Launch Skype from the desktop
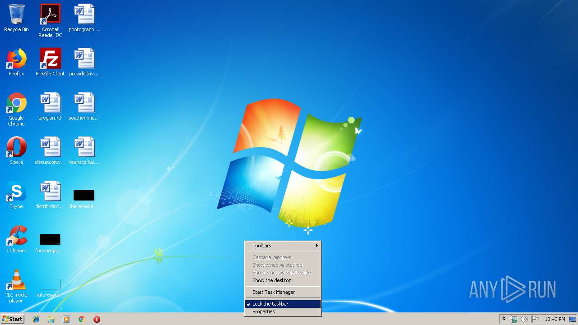Viewport: 578px width, 325px height. tap(16, 195)
